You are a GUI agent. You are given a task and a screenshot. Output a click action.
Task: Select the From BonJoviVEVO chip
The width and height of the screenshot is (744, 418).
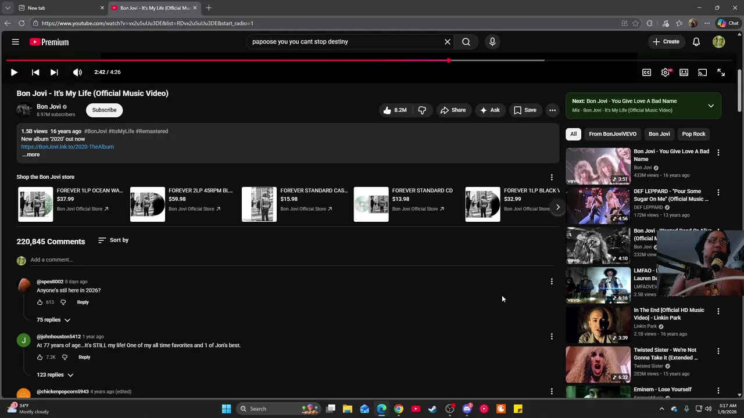tap(613, 134)
